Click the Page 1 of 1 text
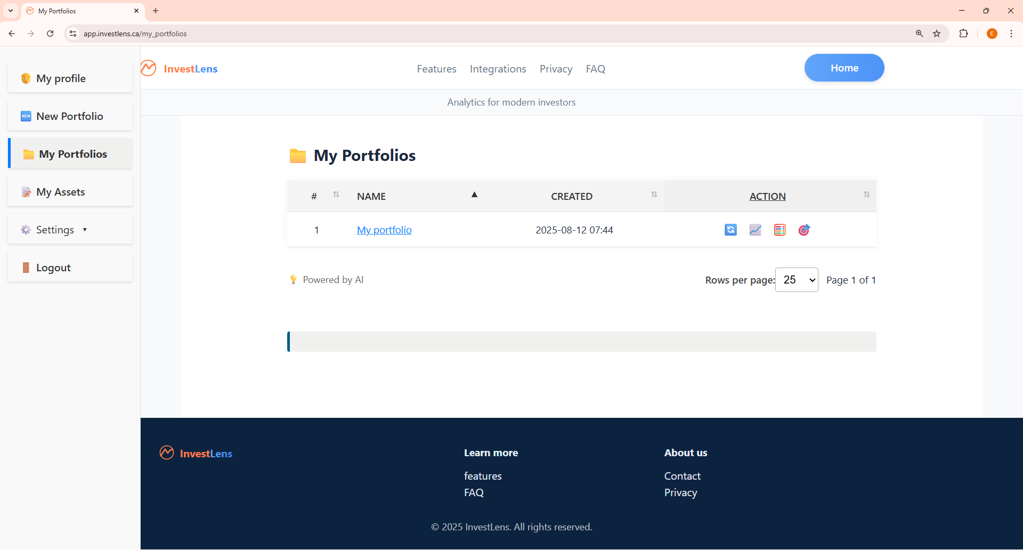 pyautogui.click(x=851, y=280)
